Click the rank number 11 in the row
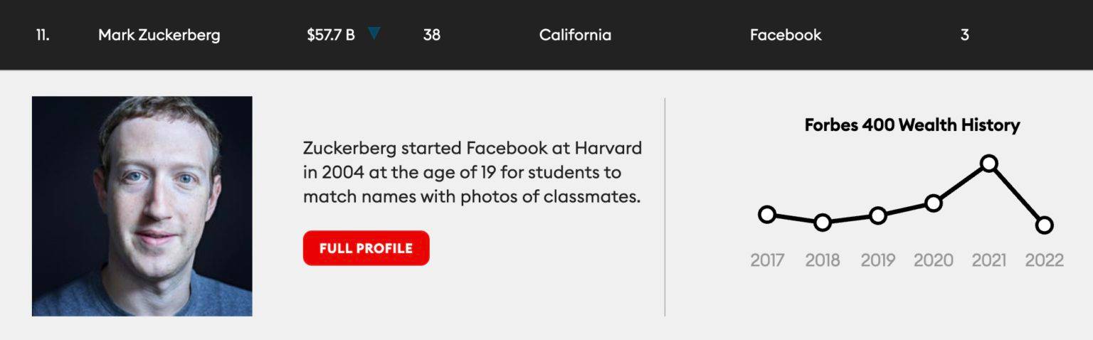The image size is (1093, 340). pyautogui.click(x=43, y=35)
